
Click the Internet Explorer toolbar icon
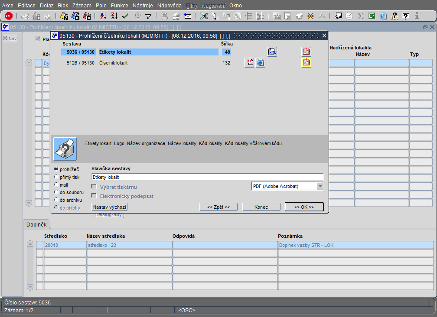pyautogui.click(x=383, y=16)
